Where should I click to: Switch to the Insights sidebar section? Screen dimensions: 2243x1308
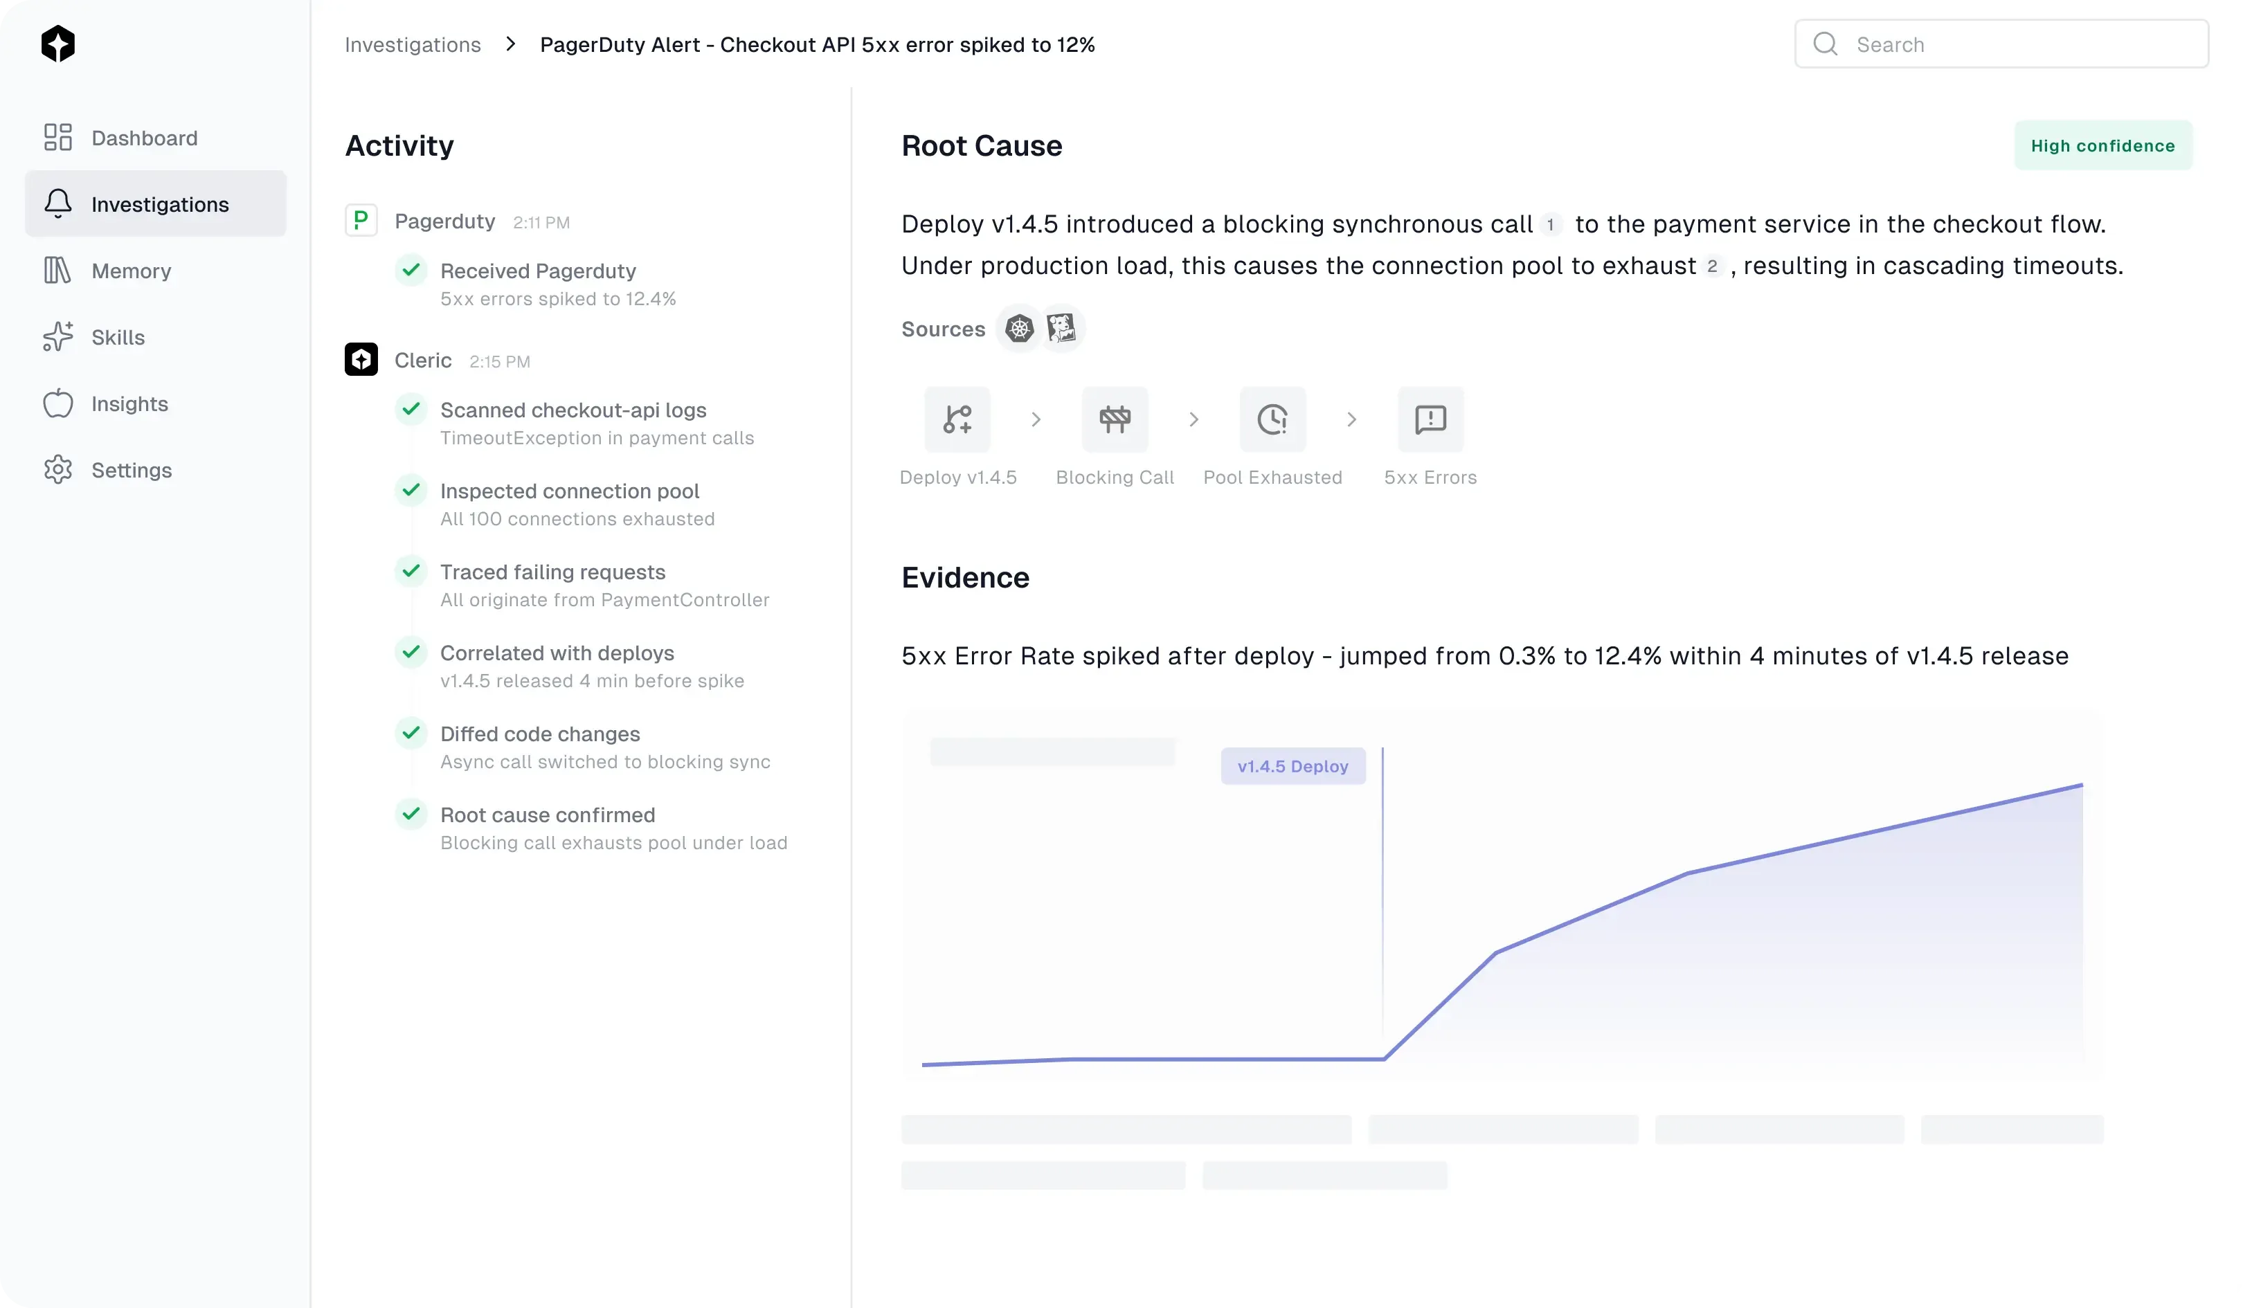(130, 403)
